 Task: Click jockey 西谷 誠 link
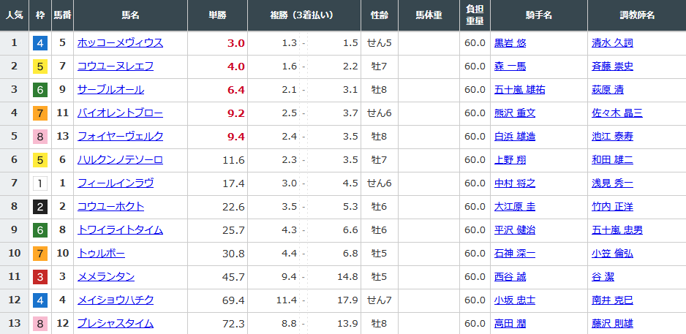pos(510,277)
